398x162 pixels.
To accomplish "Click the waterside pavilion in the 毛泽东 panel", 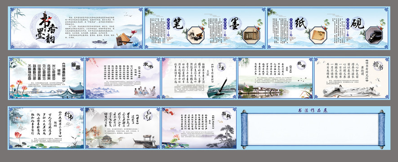I will 107,140.
